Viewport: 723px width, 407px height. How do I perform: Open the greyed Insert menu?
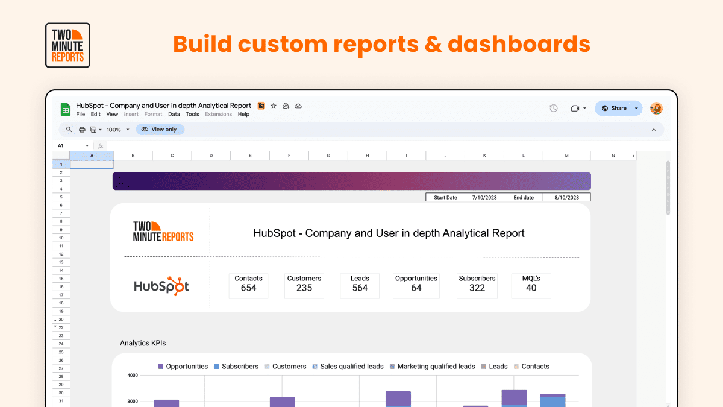[x=131, y=114]
